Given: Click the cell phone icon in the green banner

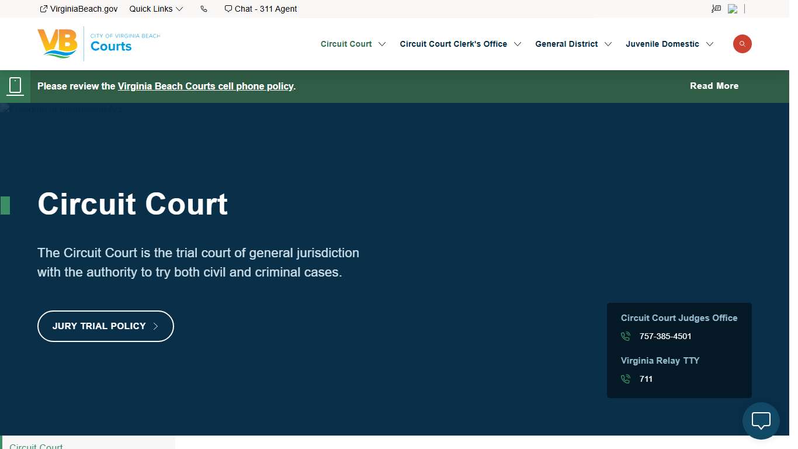Looking at the screenshot, I should (15, 85).
